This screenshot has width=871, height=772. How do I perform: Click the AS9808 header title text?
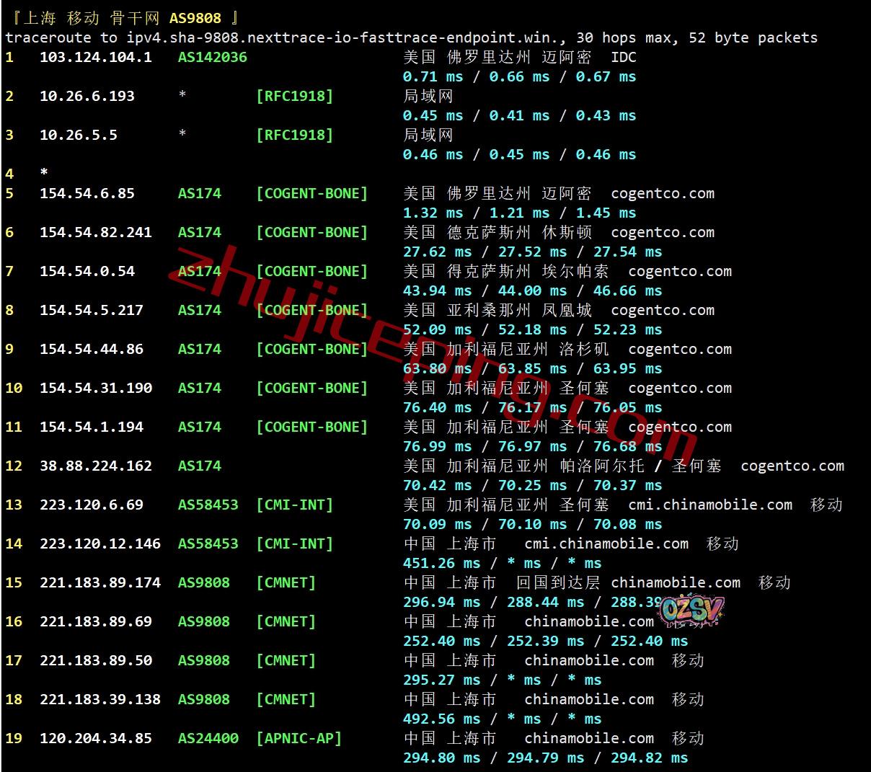tap(195, 18)
